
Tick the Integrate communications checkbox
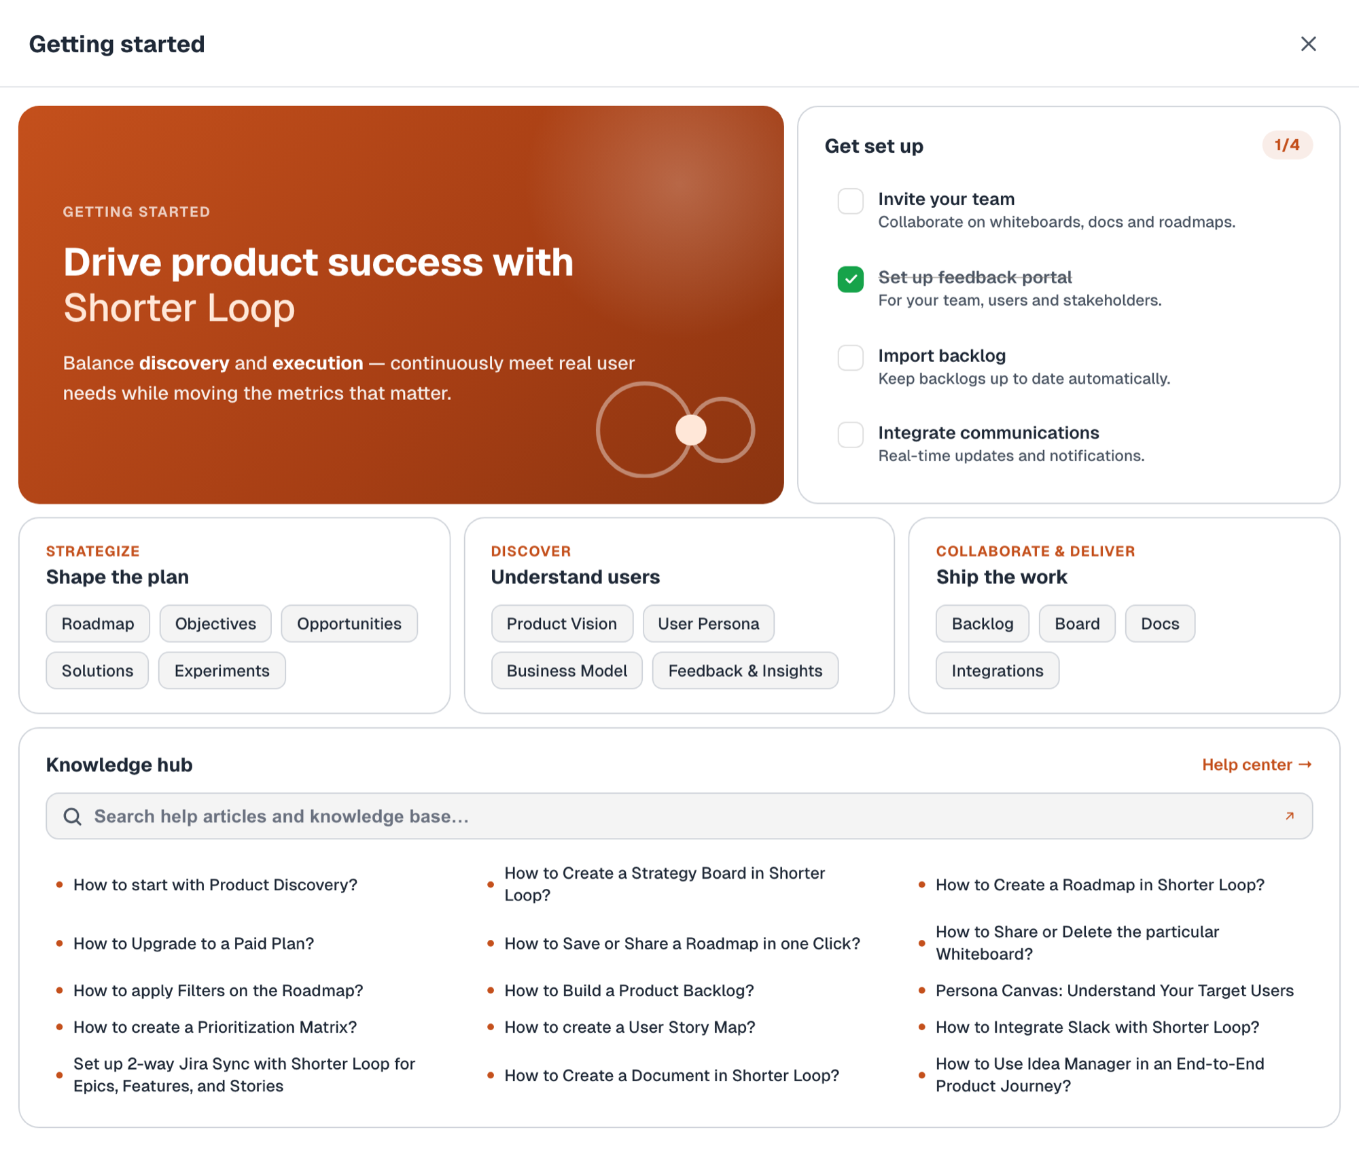[850, 435]
